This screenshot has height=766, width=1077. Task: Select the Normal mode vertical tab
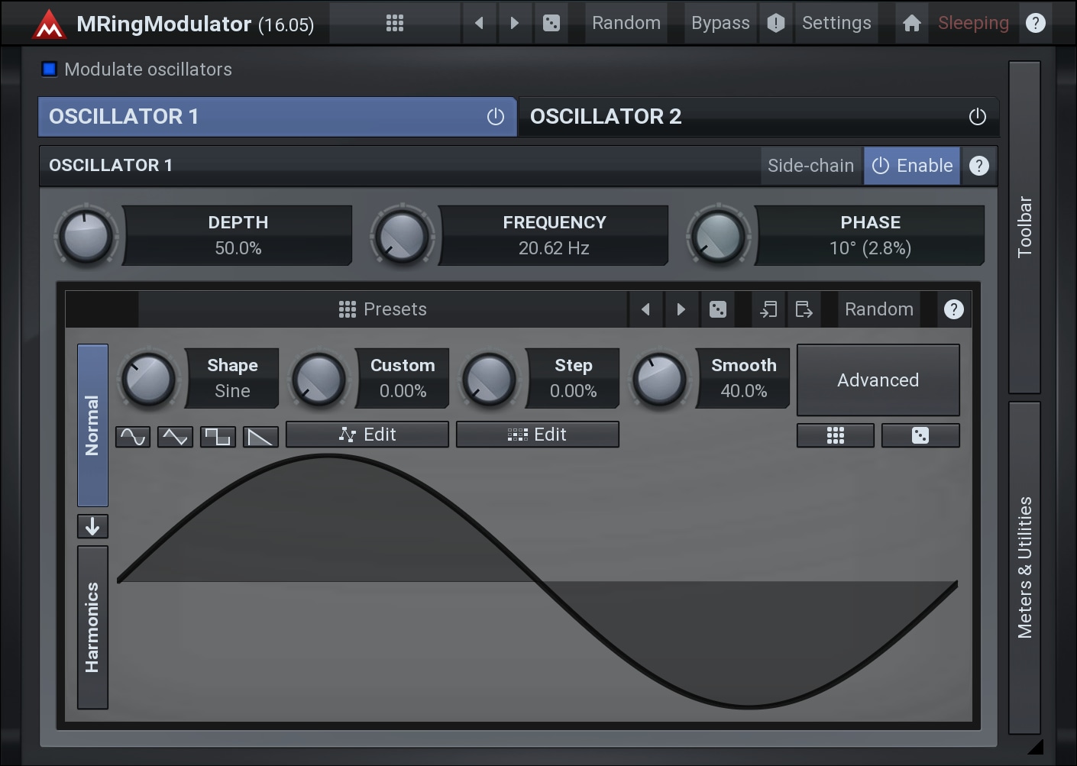point(92,425)
